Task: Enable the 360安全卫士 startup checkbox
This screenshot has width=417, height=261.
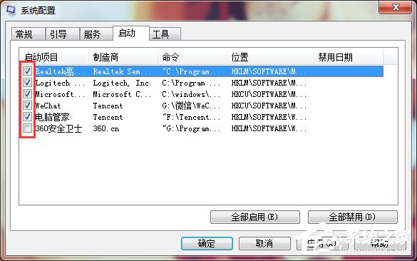Action: (27, 128)
